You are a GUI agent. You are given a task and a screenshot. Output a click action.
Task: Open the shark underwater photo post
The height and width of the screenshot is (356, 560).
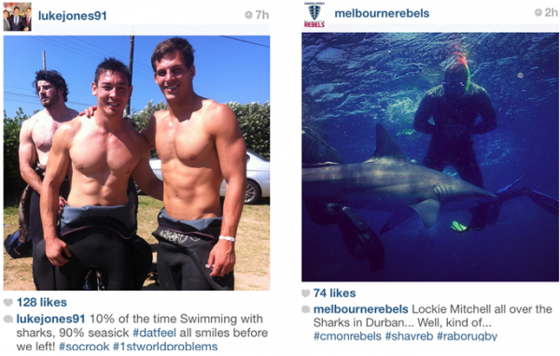430,157
